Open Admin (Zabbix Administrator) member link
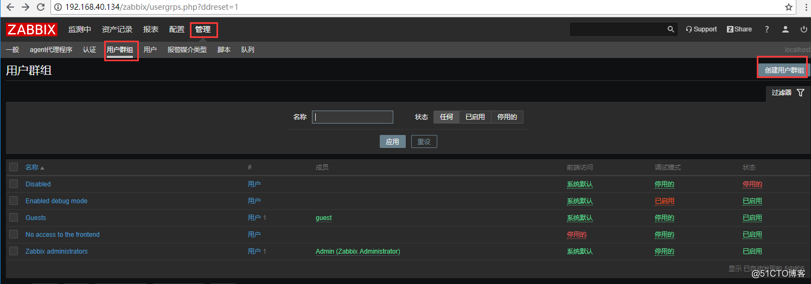The width and height of the screenshot is (811, 284). pos(358,251)
